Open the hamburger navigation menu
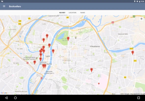145x101 pixels. (4, 6)
